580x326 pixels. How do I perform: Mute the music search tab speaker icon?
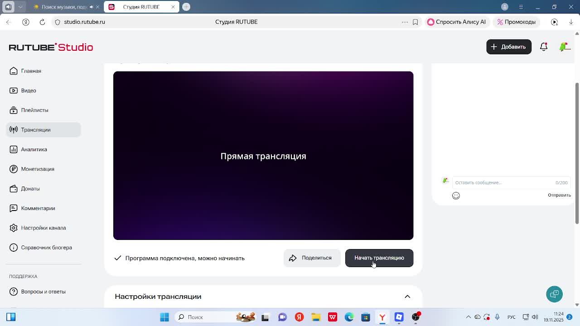point(91,7)
